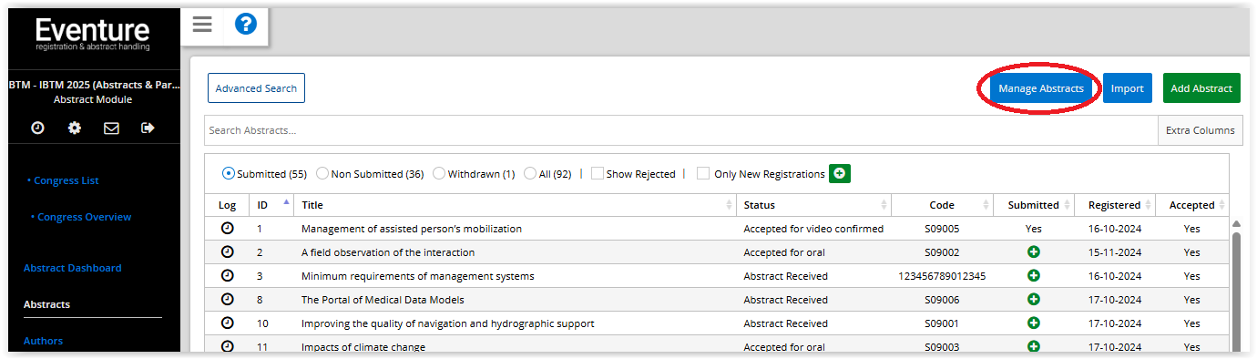Open the clock history icon in sidebar
The image size is (1257, 359).
pyautogui.click(x=37, y=128)
